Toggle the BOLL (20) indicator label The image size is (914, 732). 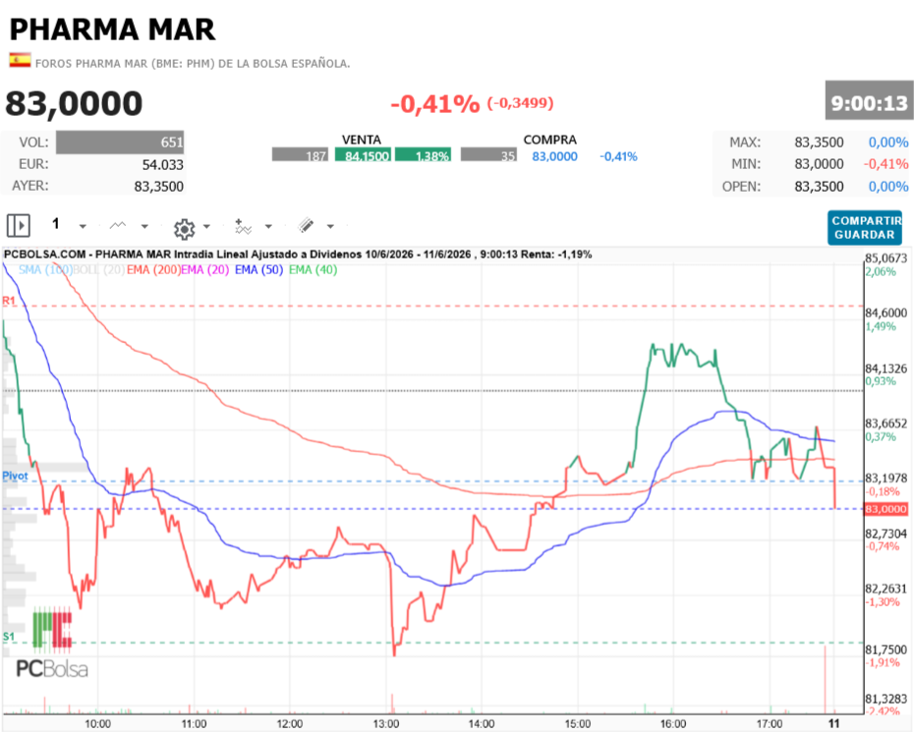coord(99,270)
